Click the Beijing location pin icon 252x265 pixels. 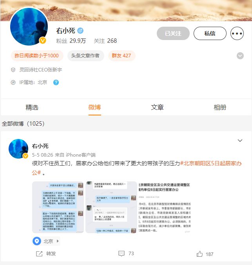[x=37, y=241]
